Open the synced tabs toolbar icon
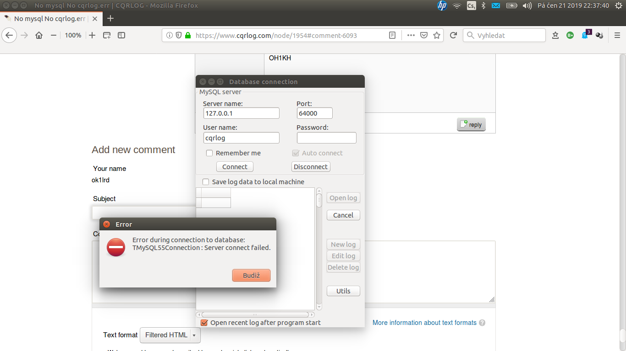The width and height of the screenshot is (626, 351). (x=107, y=35)
